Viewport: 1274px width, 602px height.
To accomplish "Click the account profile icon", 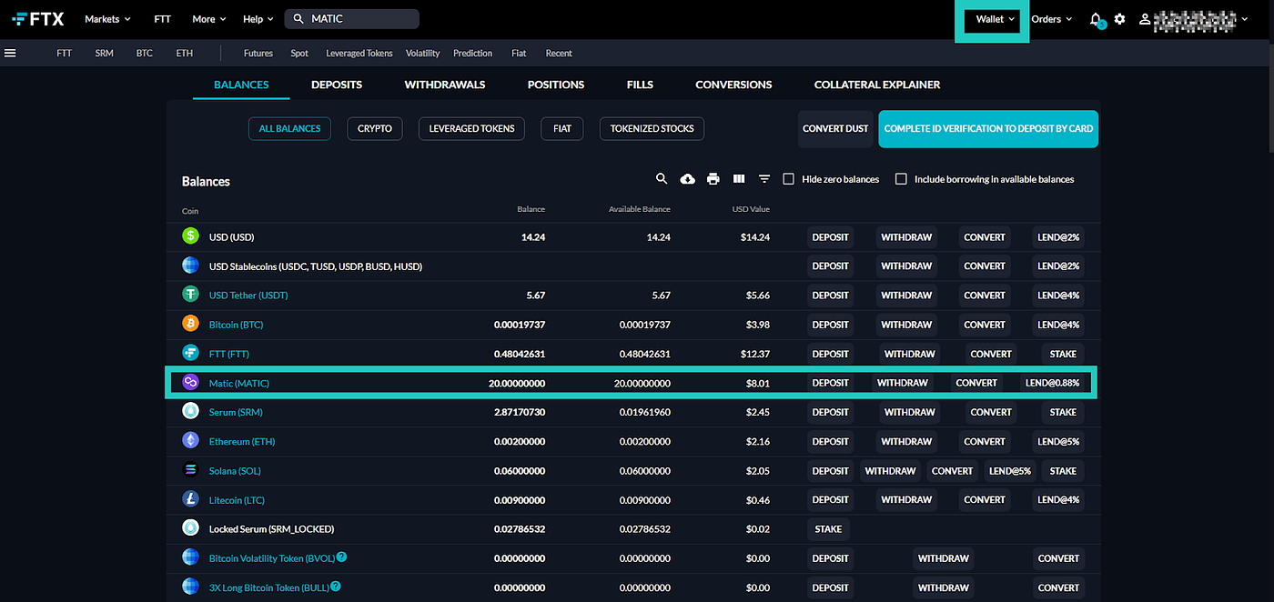I will [1145, 19].
